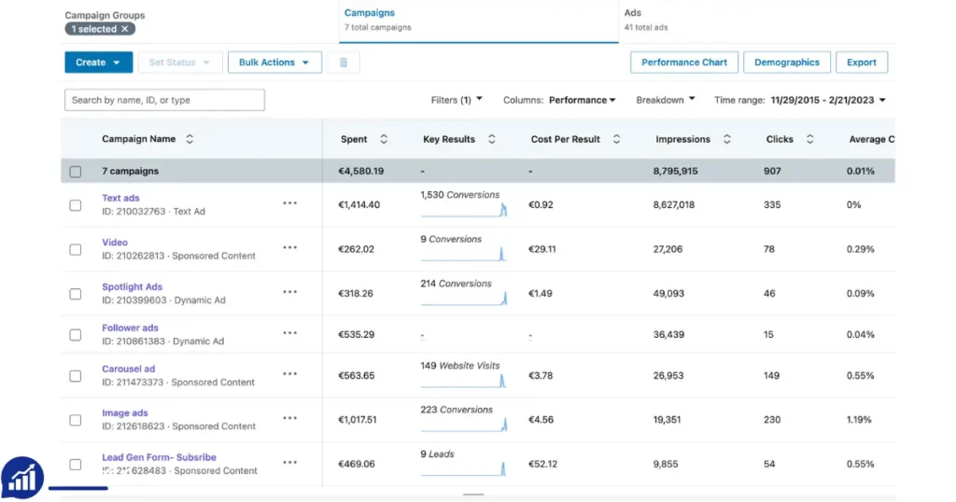Open the Image ads campaign link
Screen dimensions: 956x502
pos(125,413)
